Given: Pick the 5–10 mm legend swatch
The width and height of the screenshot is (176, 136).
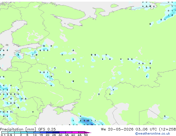Looking at the screenshot, I should point(30,132).
